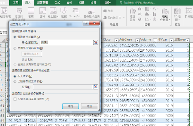Click the 取消 Cancel button
Viewport: 193px width, 126px height.
coord(89,106)
